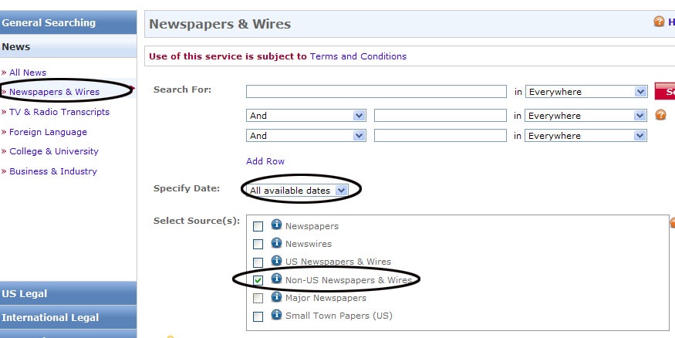Open info icon for Non-US Newspapers & Wires
675x338 pixels.
click(x=276, y=279)
